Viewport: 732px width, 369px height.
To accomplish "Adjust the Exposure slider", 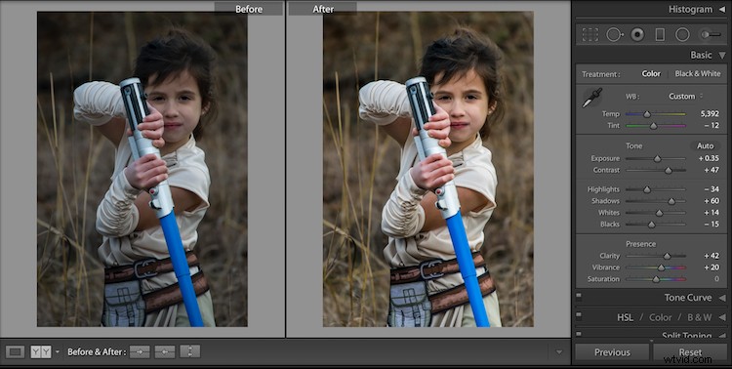I will click(x=657, y=159).
